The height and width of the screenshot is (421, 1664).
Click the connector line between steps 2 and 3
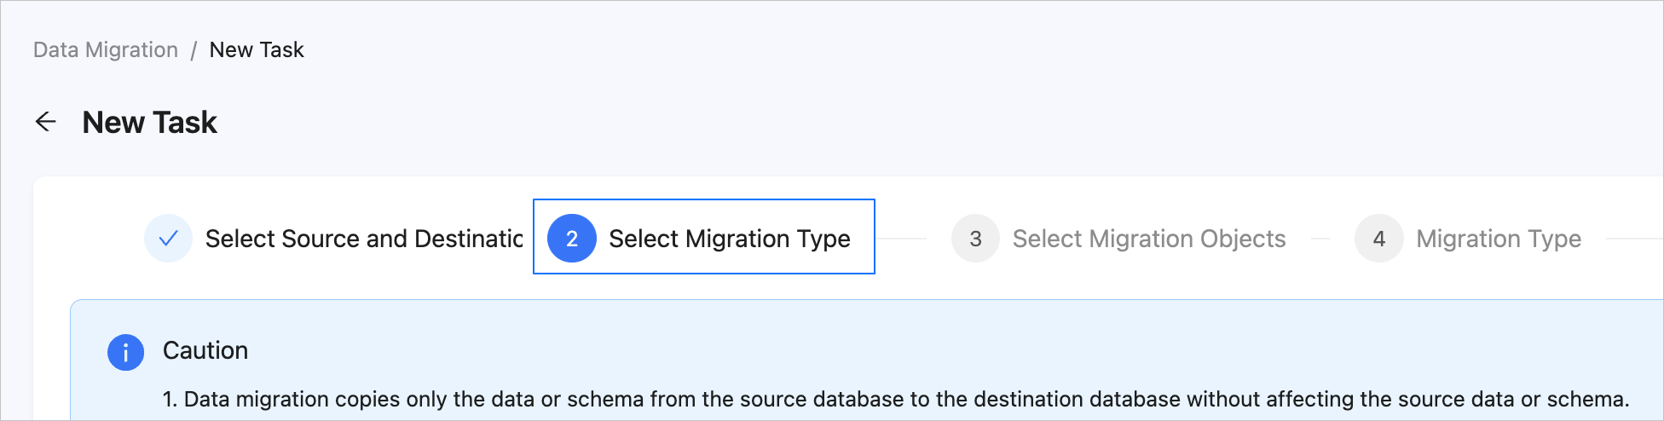coord(904,239)
